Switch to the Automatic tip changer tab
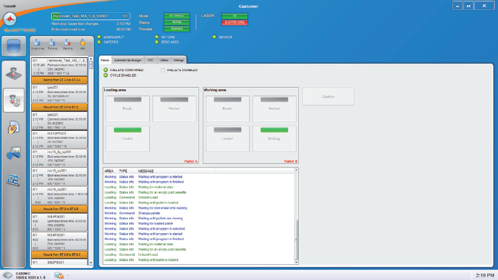Screen dimensions: 498x280 pos(128,60)
